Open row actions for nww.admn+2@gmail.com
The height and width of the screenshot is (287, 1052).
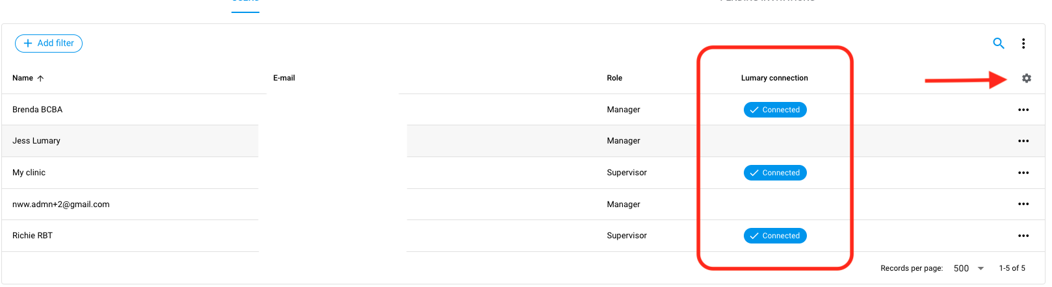(x=1023, y=204)
